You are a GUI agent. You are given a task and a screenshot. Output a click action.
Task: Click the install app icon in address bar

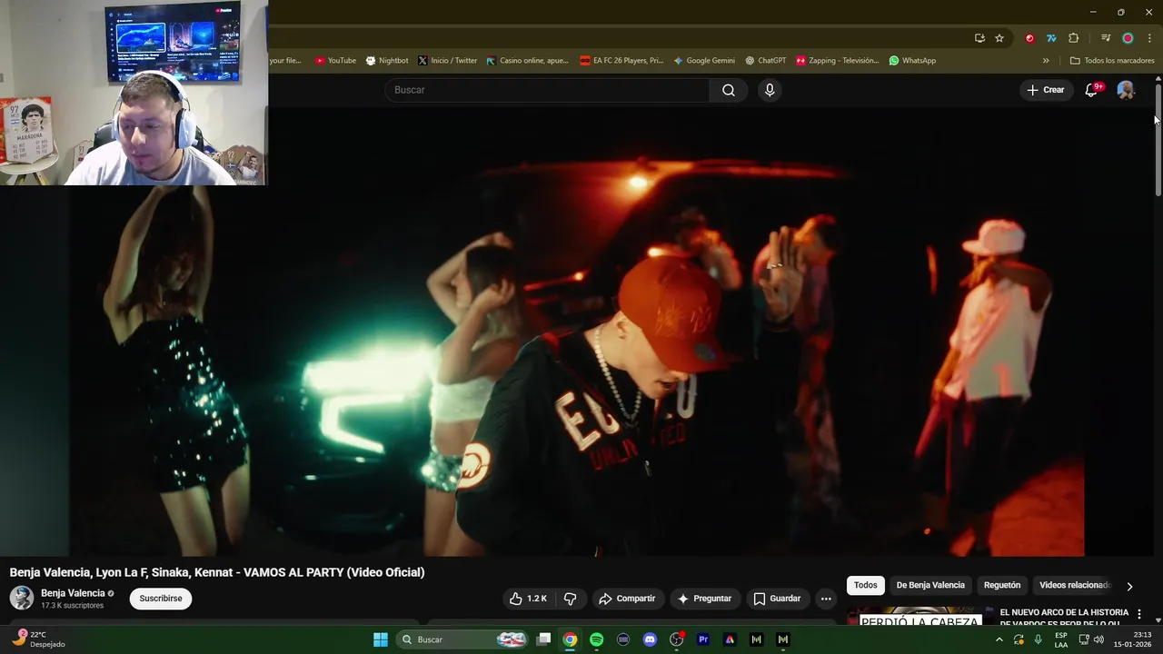point(979,38)
